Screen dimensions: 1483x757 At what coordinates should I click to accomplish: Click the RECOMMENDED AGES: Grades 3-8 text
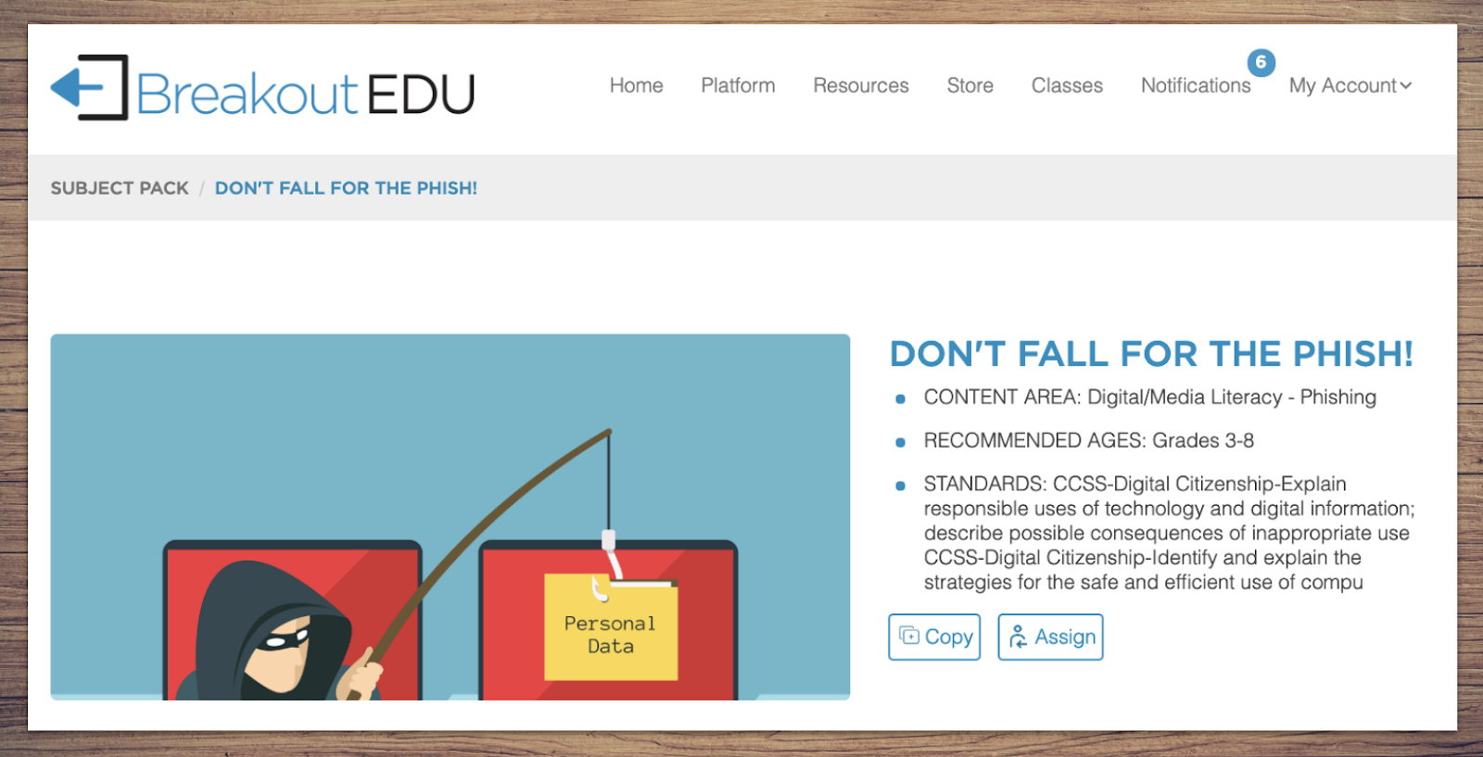1088,440
